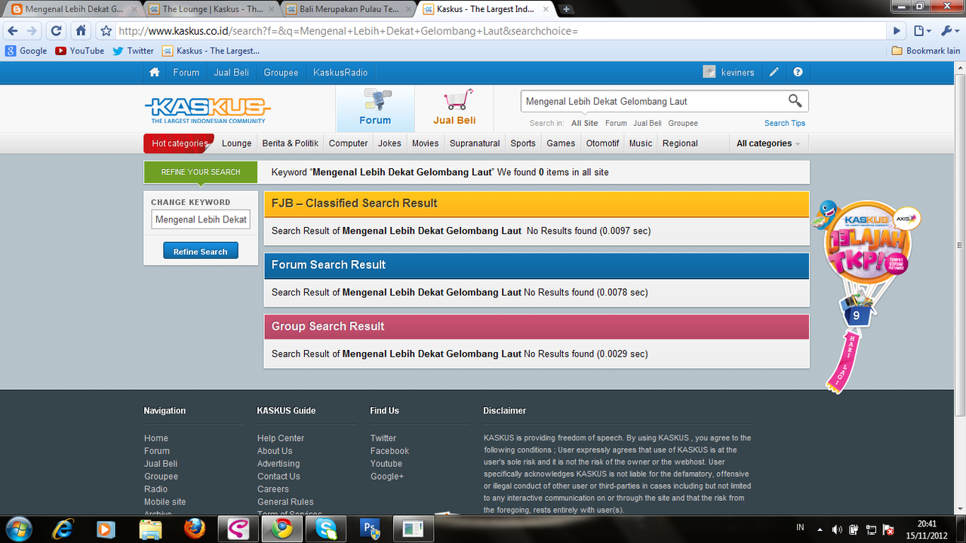The width and height of the screenshot is (966, 543).
Task: Open the question mark help icon
Action: (x=798, y=72)
